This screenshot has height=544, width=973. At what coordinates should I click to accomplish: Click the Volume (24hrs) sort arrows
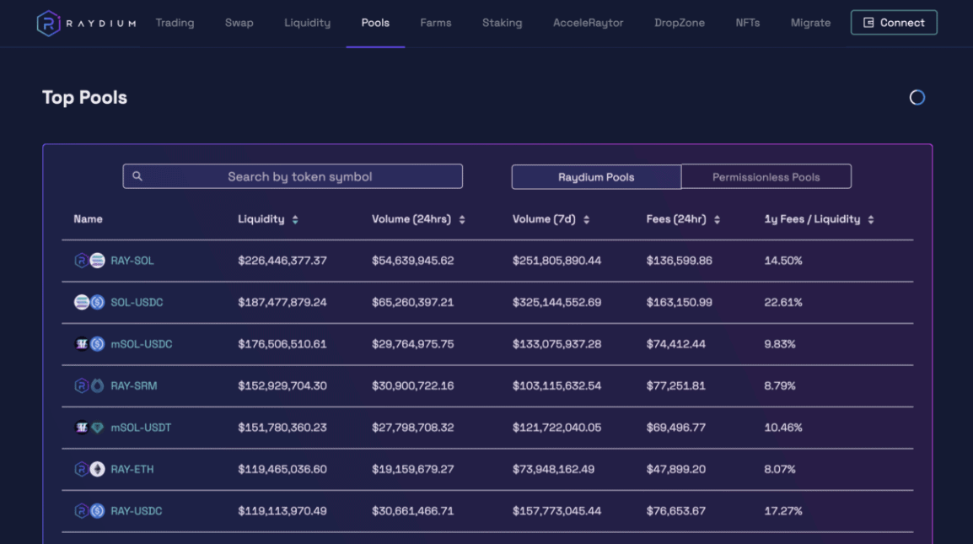point(463,218)
